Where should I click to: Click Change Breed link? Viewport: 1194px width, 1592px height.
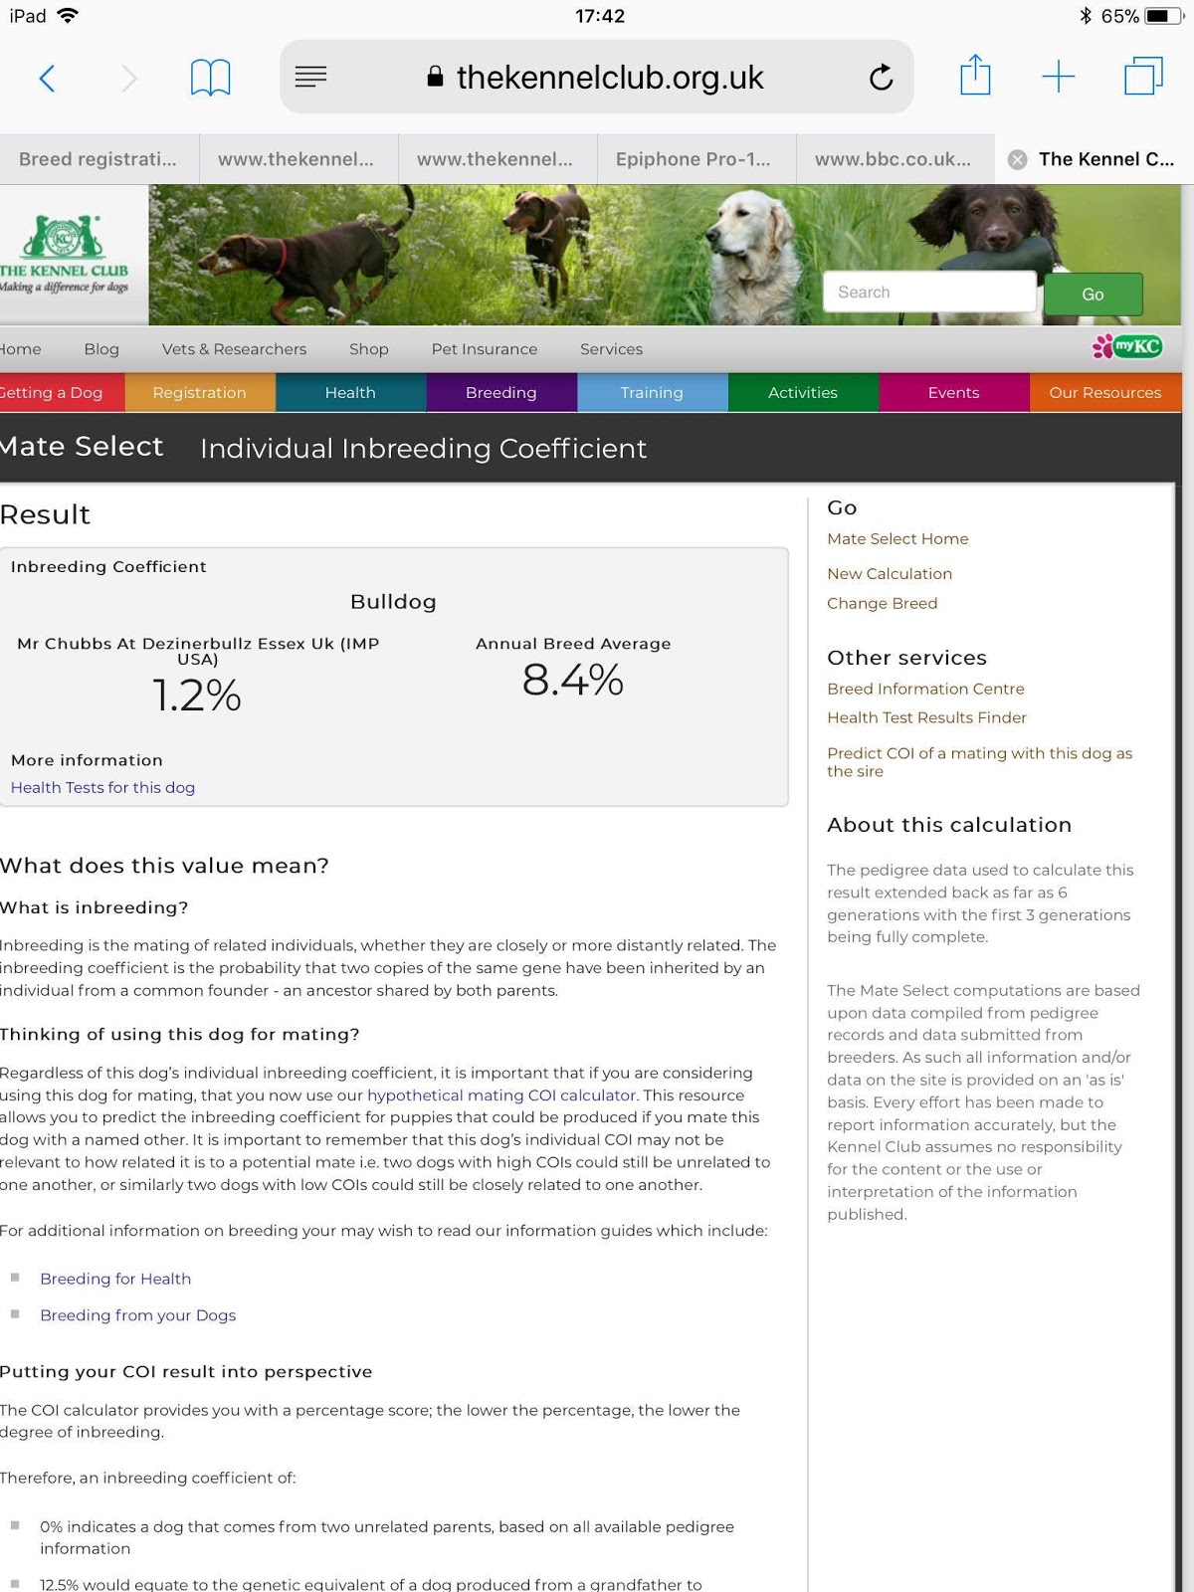tap(882, 603)
